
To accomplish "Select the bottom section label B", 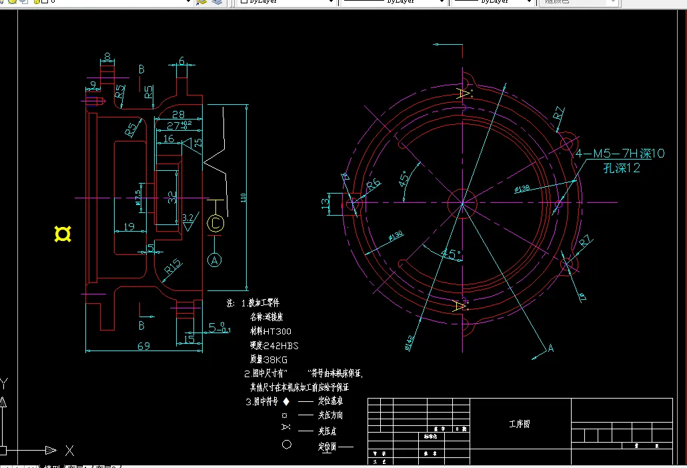I will (x=141, y=325).
